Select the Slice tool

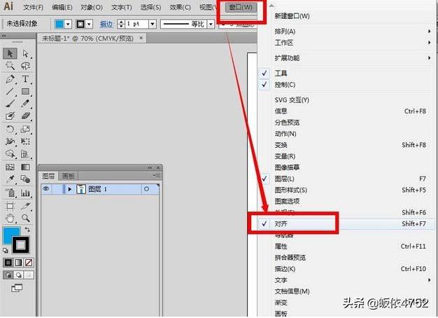click(26, 206)
